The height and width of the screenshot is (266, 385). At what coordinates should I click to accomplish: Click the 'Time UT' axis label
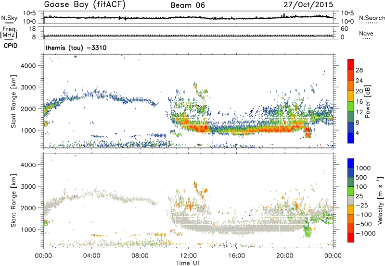click(x=188, y=263)
